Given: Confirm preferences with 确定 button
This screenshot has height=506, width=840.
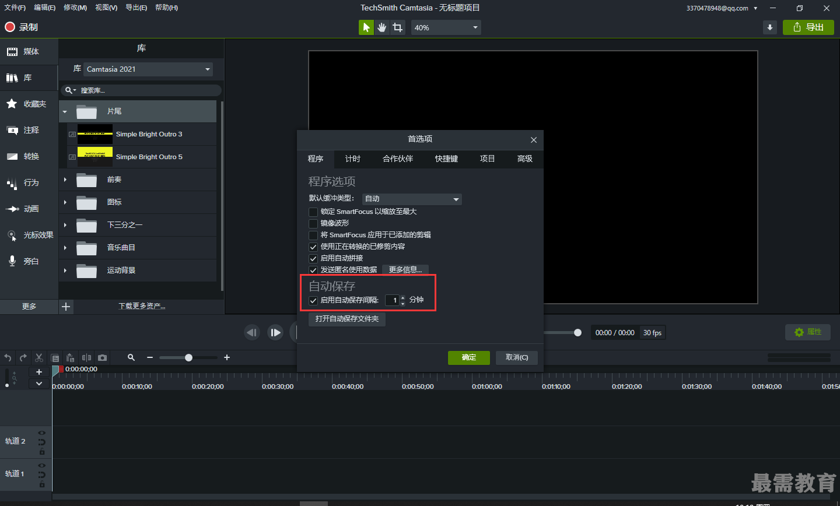Looking at the screenshot, I should 469,357.
